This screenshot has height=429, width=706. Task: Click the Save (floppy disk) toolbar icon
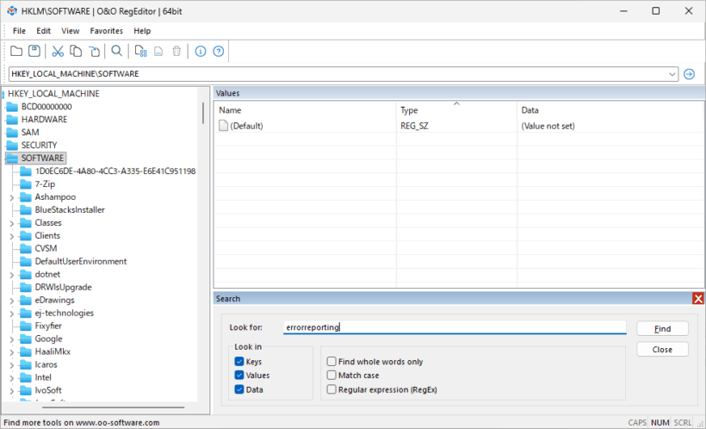34,51
